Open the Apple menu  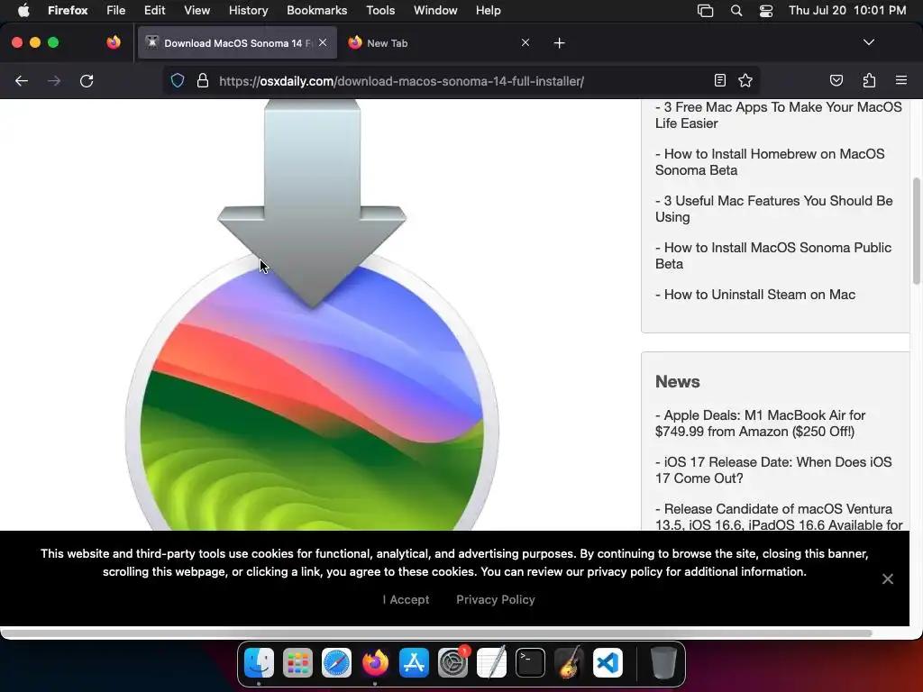coord(23,10)
